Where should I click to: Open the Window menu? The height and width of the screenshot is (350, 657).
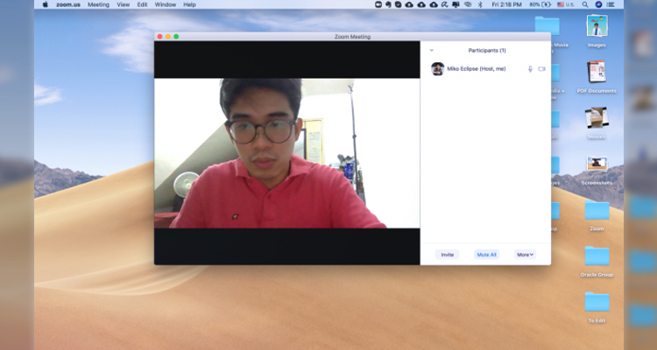tap(166, 4)
